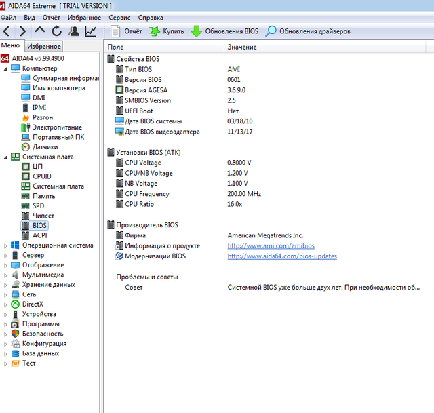Click the Значение column header
The width and height of the screenshot is (434, 413).
point(325,47)
